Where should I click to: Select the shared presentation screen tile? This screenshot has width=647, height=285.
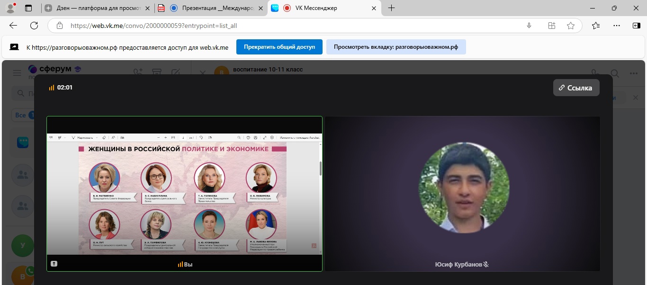184,194
